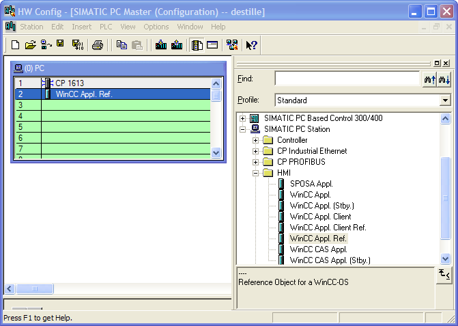Open the Station menu
This screenshot has width=458, height=326.
click(x=31, y=27)
